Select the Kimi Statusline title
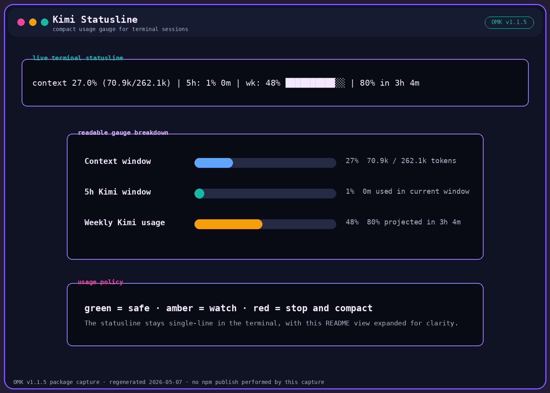This screenshot has width=550, height=393. click(95, 19)
